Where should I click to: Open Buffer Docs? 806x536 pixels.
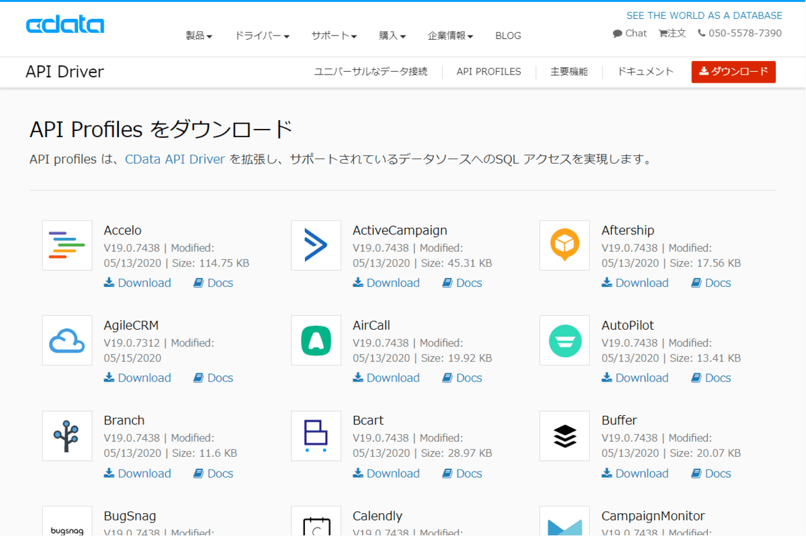[x=711, y=474]
